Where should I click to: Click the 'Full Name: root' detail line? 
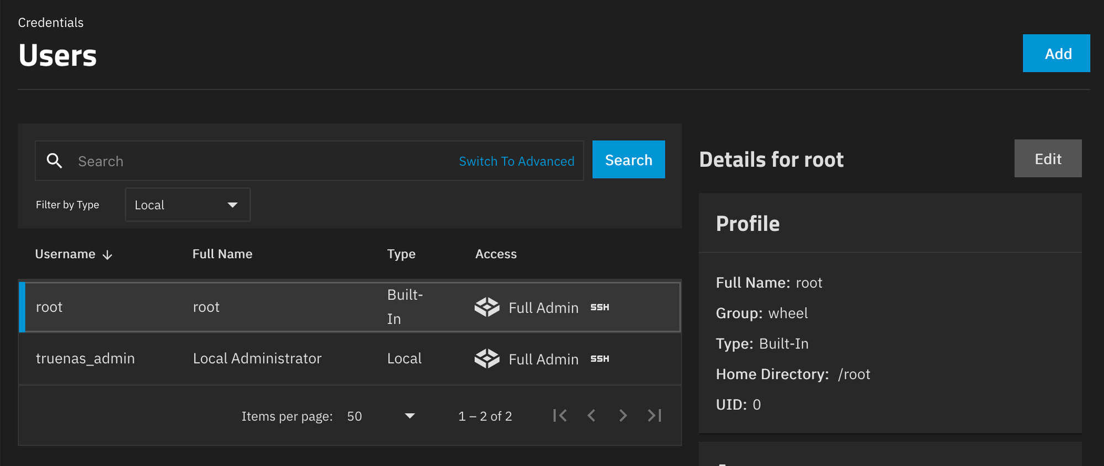click(x=769, y=283)
